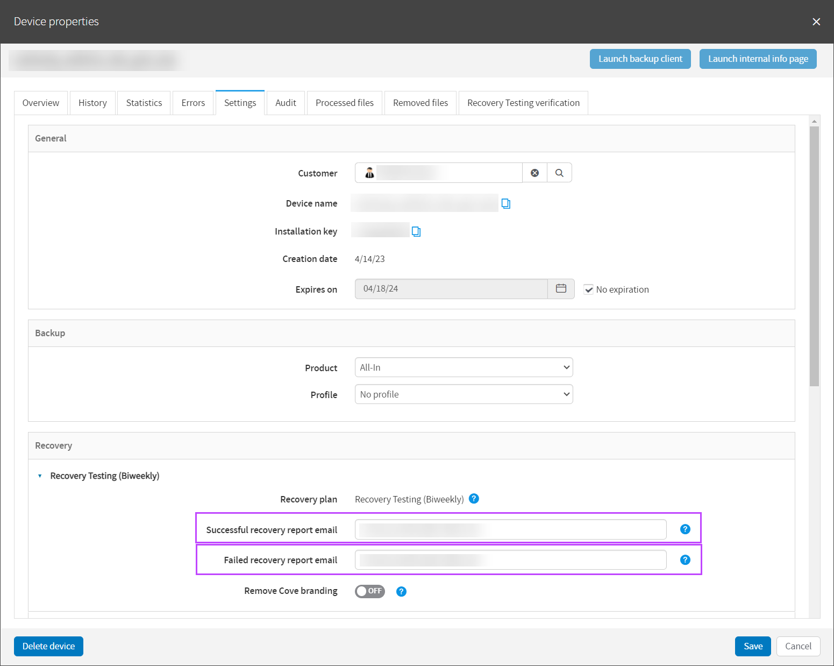Click the vertical scrollbar thumb
This screenshot has height=666, width=834.
click(x=814, y=256)
